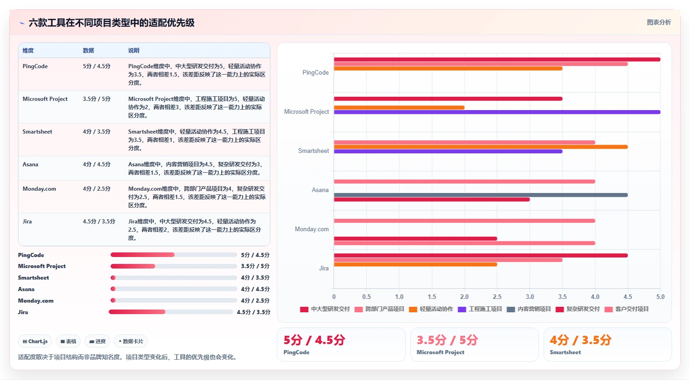The height and width of the screenshot is (380, 690).
Task: Click the Jira description text in the table
Action: coord(195,230)
